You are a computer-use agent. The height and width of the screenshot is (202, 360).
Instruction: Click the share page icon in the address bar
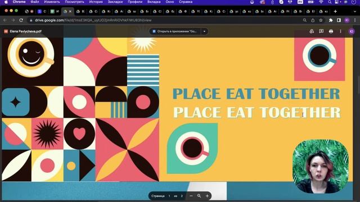click(313, 20)
